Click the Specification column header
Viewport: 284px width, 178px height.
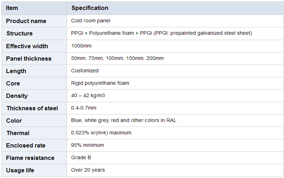tap(90, 8)
